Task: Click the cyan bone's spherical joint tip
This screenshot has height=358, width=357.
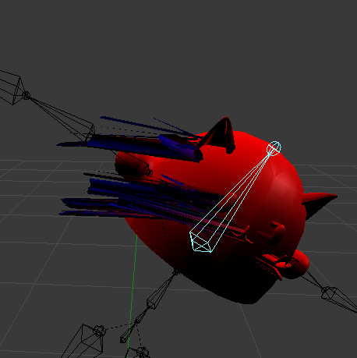Action: [x=274, y=148]
